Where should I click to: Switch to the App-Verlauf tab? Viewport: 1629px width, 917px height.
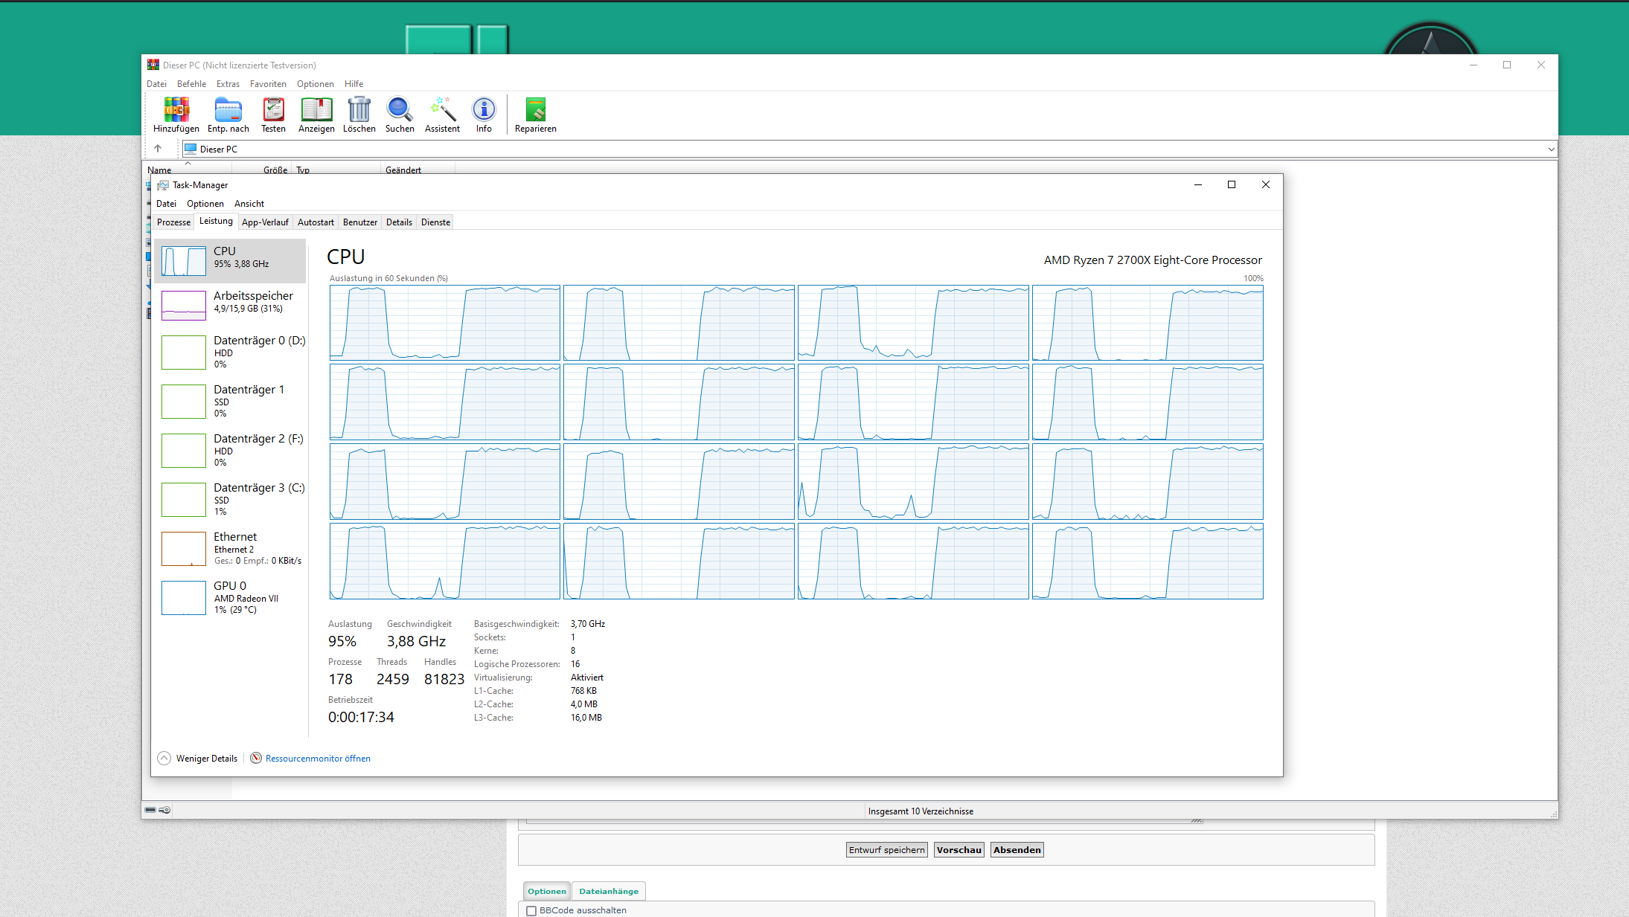(265, 222)
